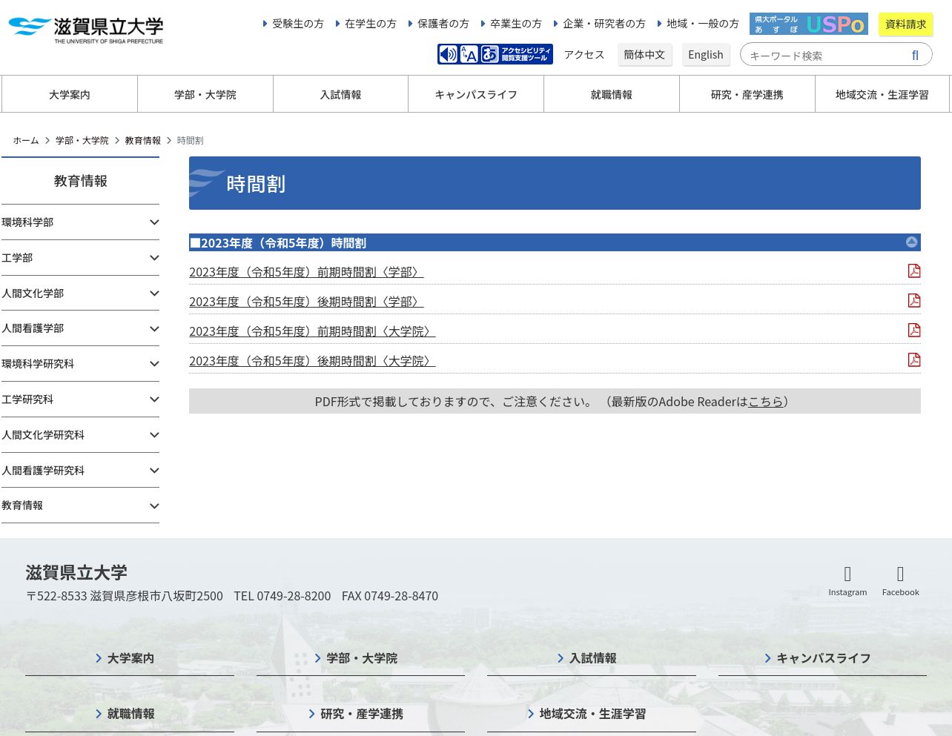Switch language to 簡体中文

(x=644, y=55)
